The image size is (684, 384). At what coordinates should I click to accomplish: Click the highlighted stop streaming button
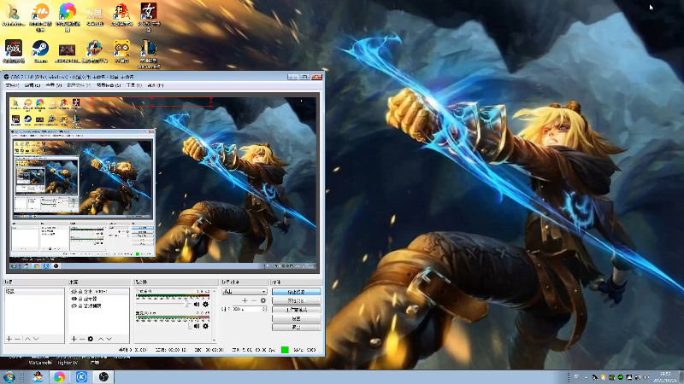point(296,292)
